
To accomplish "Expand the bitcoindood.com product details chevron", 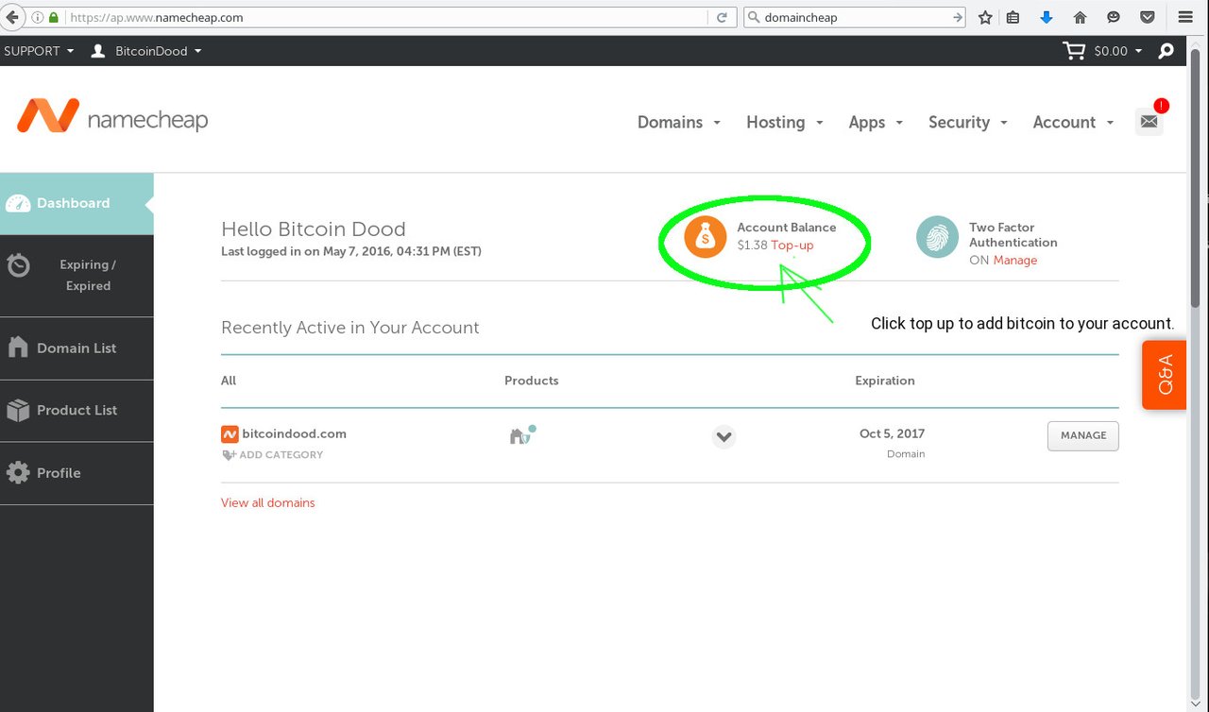I will pyautogui.click(x=724, y=437).
